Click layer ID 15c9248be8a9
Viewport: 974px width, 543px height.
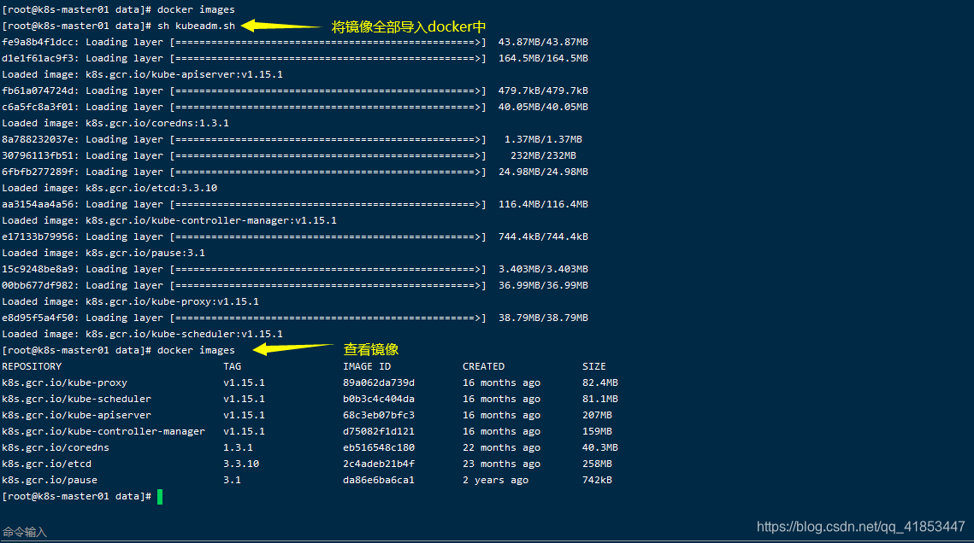tap(38, 269)
